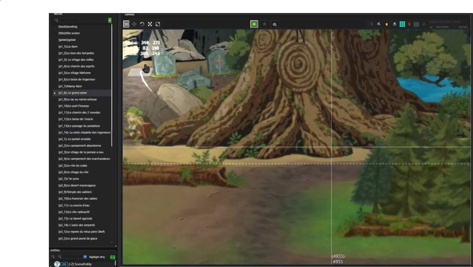Click the fit-to-view expand arrows icon
Screen dimensions: 473x267
pos(150,24)
